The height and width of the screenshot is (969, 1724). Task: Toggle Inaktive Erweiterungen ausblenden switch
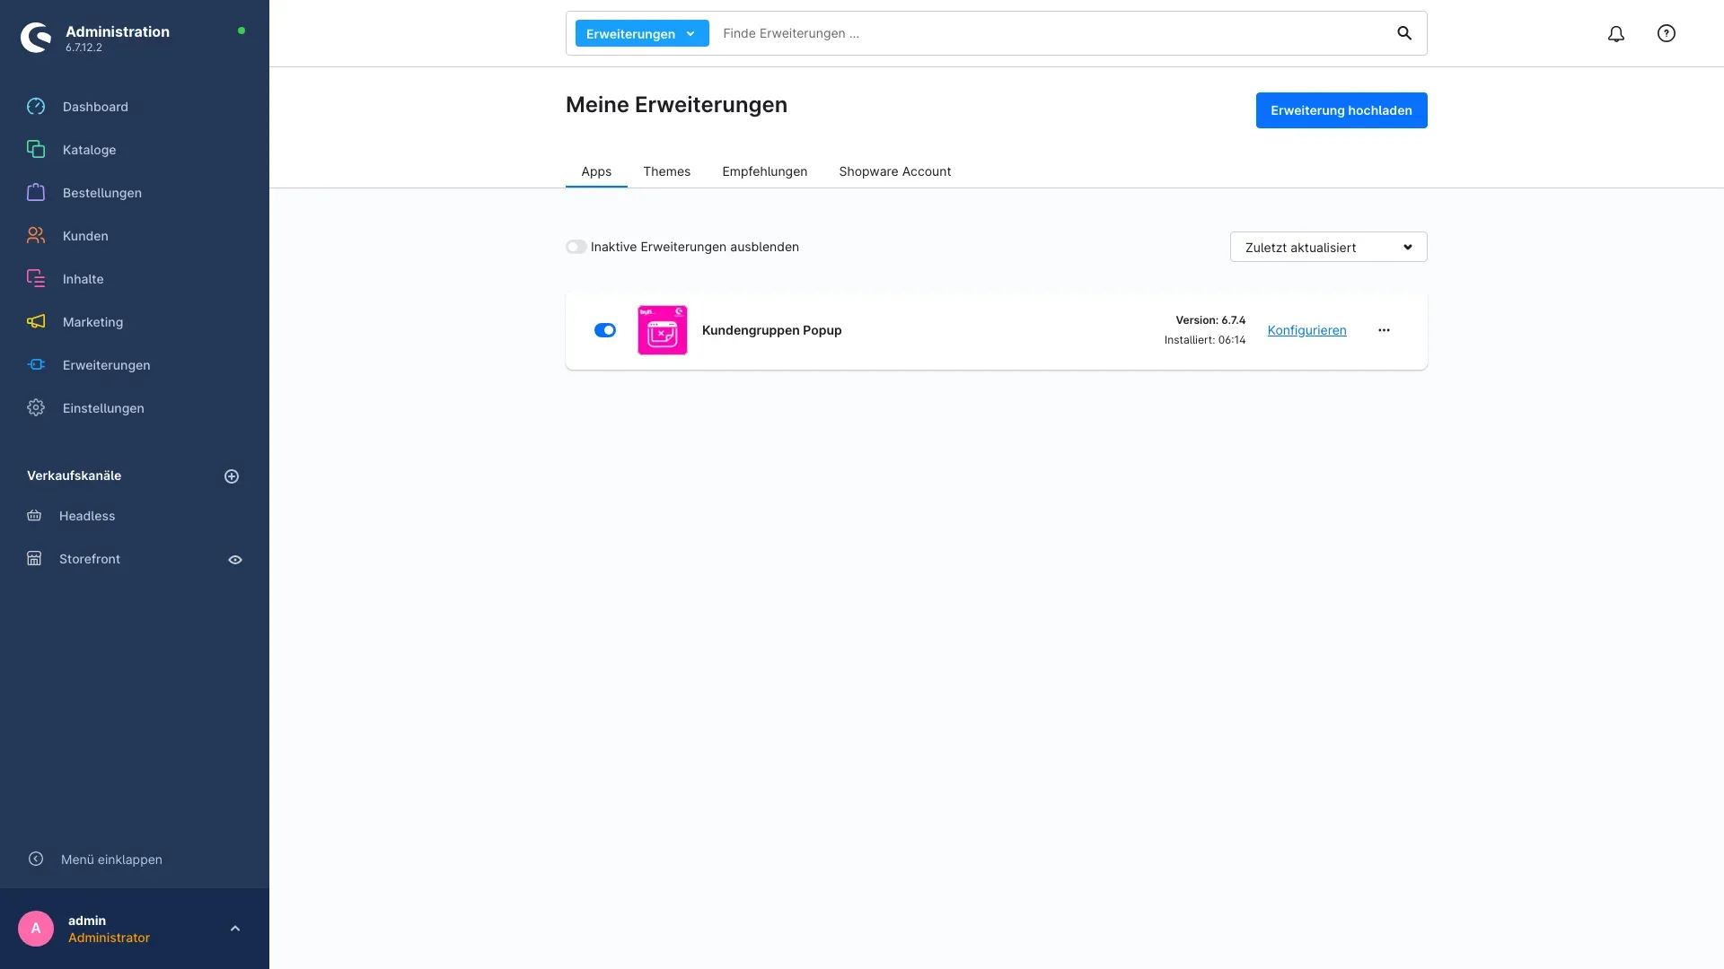576,247
